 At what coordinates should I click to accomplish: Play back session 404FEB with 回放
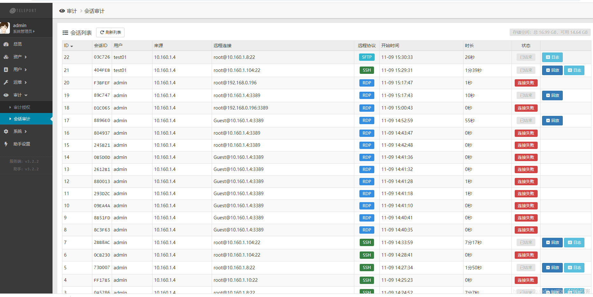pyautogui.click(x=552, y=70)
